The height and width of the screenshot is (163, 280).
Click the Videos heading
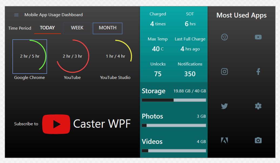152,141
